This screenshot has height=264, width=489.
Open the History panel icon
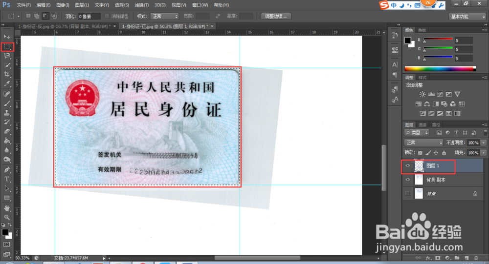[395, 35]
